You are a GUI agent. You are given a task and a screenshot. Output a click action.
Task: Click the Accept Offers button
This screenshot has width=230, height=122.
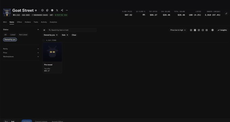[57, 121]
